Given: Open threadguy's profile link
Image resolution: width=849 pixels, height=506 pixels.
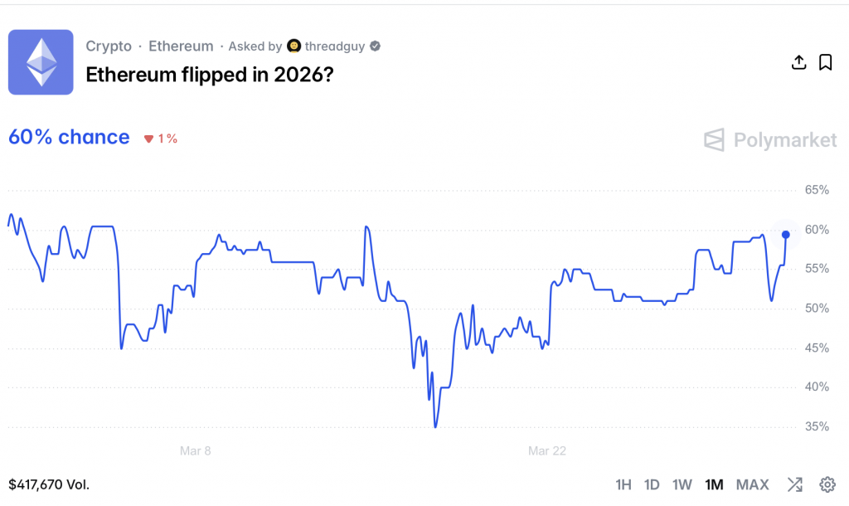Looking at the screenshot, I should 336,46.
